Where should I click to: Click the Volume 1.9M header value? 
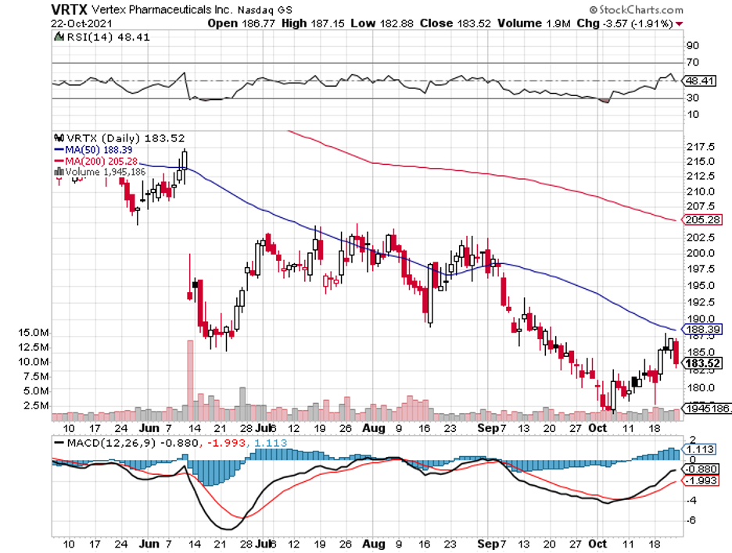point(534,23)
